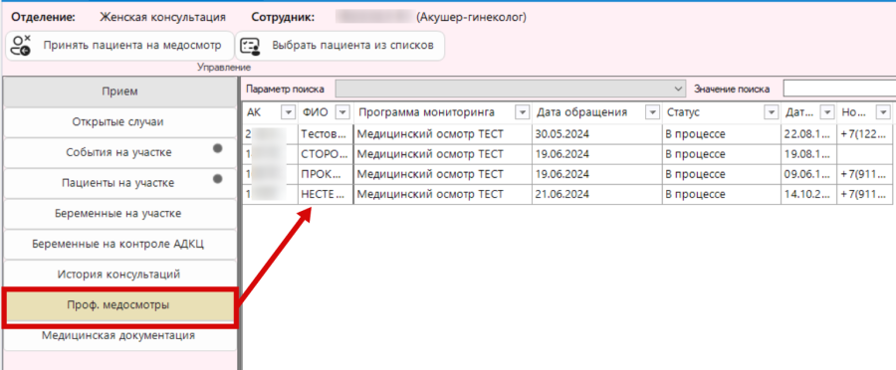Open Программа мониторинга column filter dropdown
Image resolution: width=896 pixels, height=370 pixels.
(x=522, y=112)
